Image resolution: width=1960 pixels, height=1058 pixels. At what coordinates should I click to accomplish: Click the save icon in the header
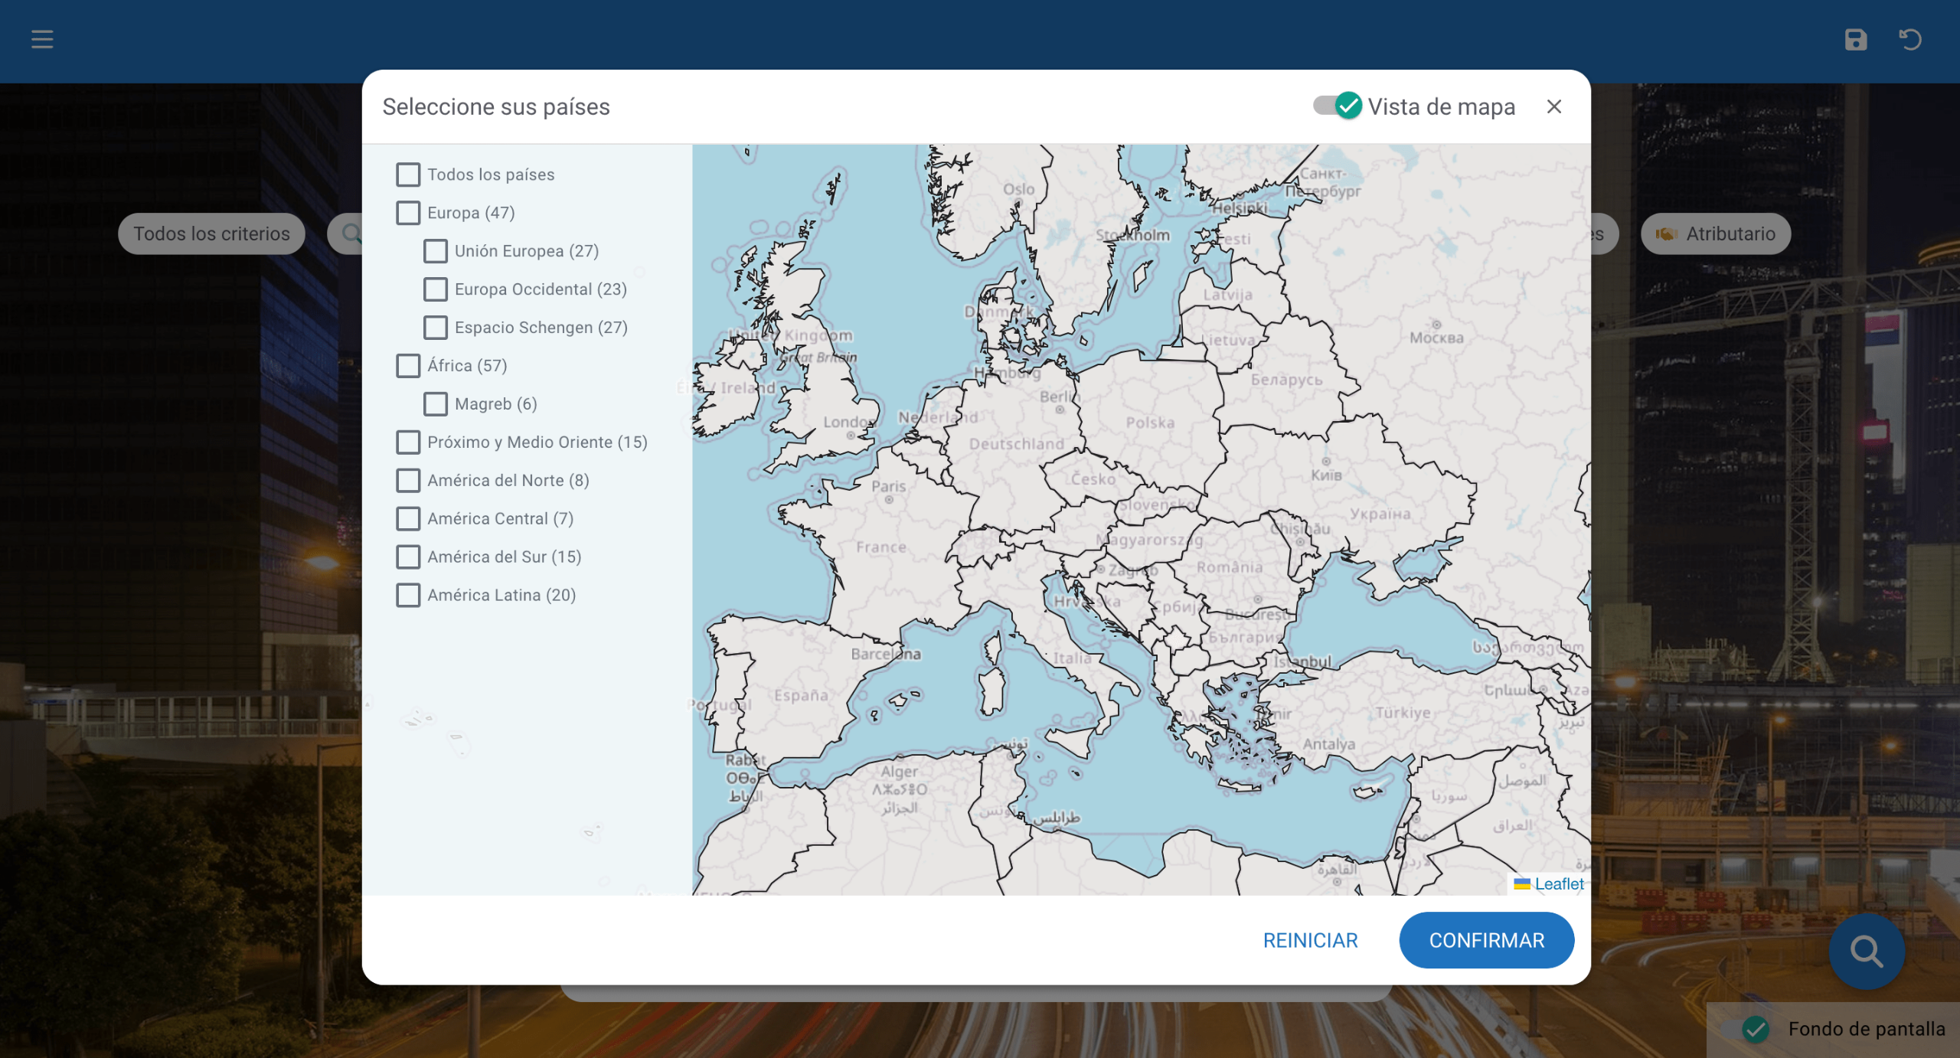pyautogui.click(x=1855, y=39)
